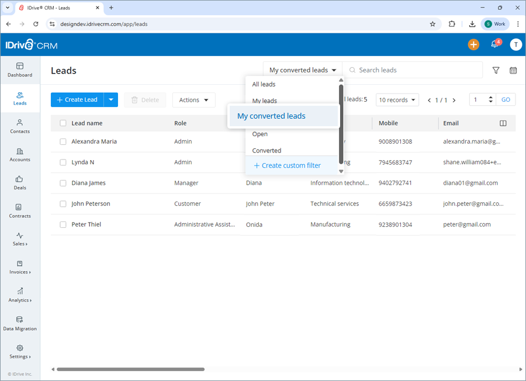Open the filter icon beside the search bar

(x=496, y=70)
